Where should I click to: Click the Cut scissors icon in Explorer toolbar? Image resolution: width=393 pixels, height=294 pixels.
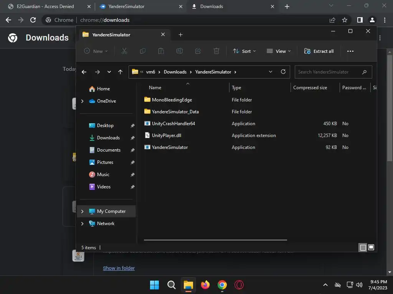tap(124, 51)
